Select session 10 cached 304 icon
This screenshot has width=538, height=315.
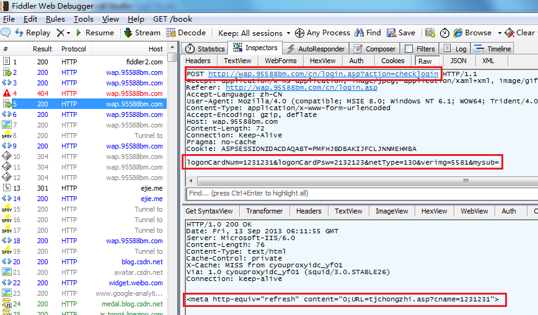[7, 157]
